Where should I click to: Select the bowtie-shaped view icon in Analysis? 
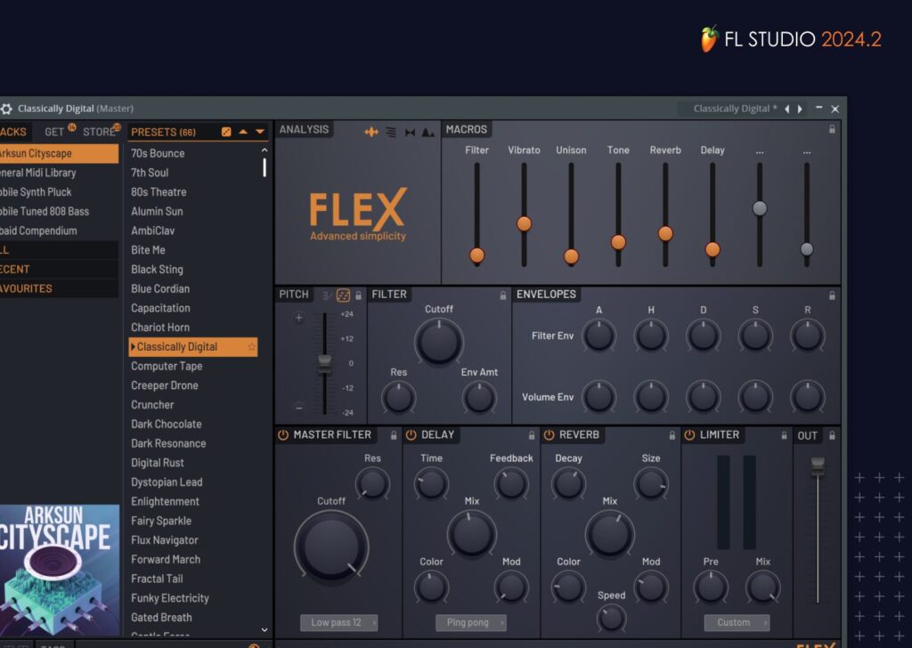click(410, 133)
